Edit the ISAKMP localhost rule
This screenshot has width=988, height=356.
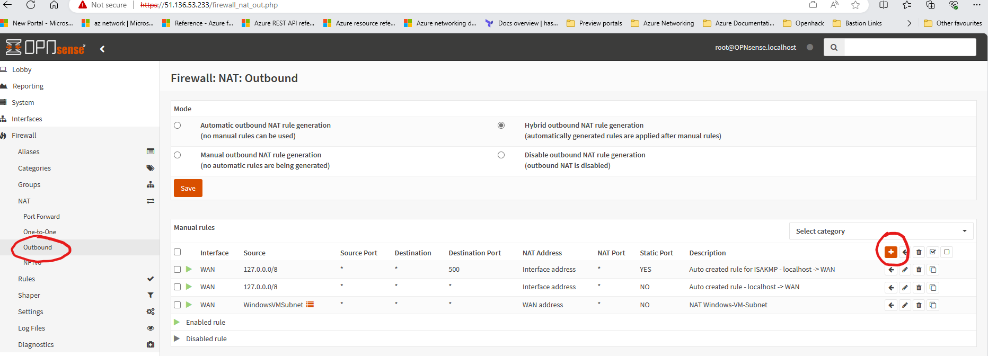[x=905, y=270]
